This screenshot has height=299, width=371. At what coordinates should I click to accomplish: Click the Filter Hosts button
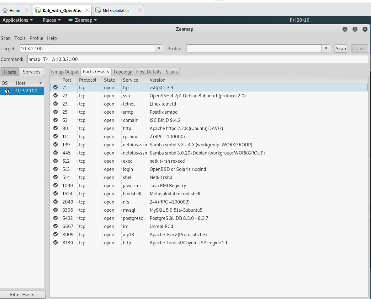[22, 294]
